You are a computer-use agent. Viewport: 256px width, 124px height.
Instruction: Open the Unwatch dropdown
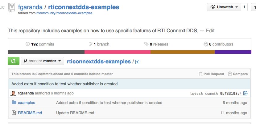coord(225,7)
